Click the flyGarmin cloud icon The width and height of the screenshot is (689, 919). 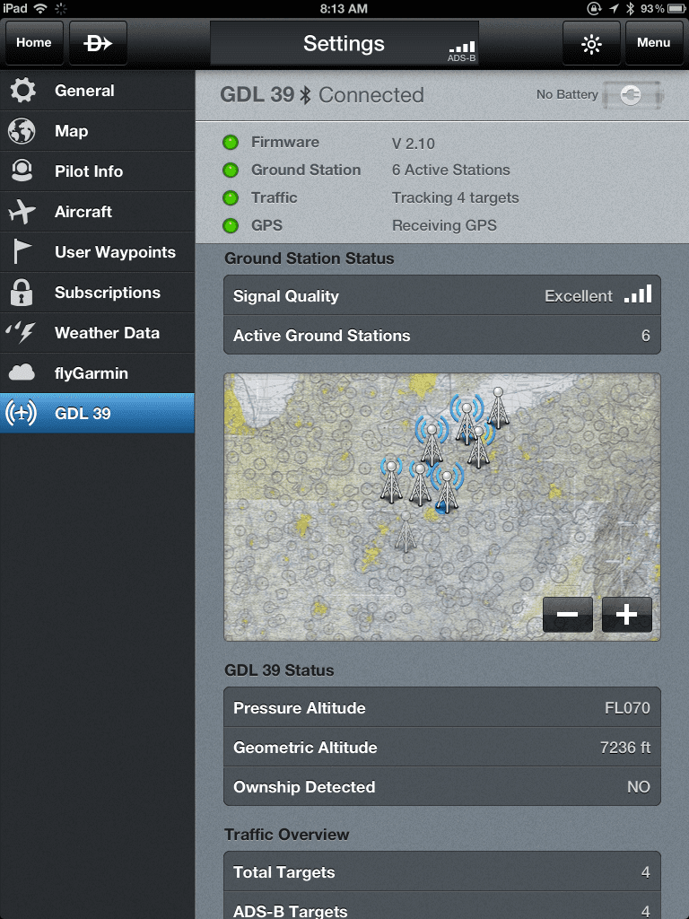coord(22,372)
